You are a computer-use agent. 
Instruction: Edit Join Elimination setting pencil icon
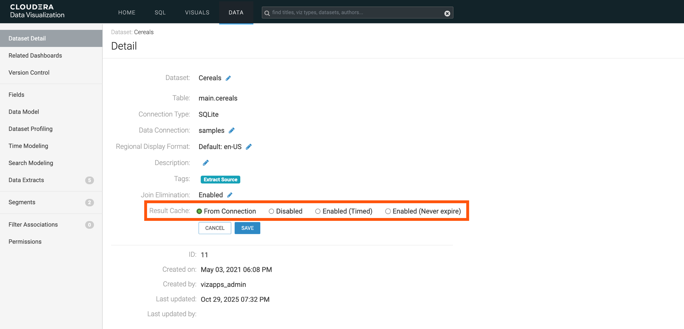point(230,195)
